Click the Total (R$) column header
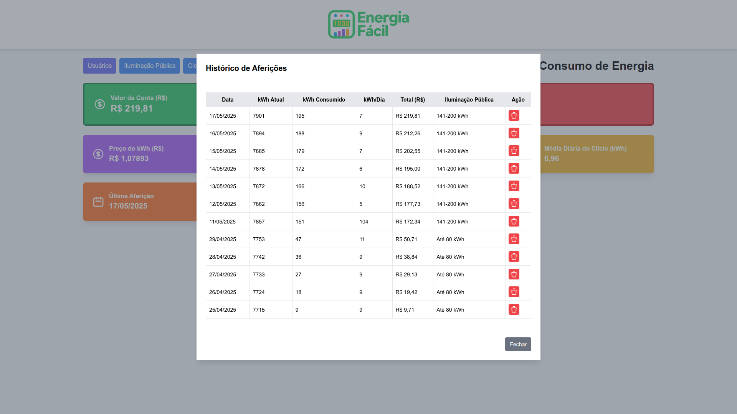 412,100
